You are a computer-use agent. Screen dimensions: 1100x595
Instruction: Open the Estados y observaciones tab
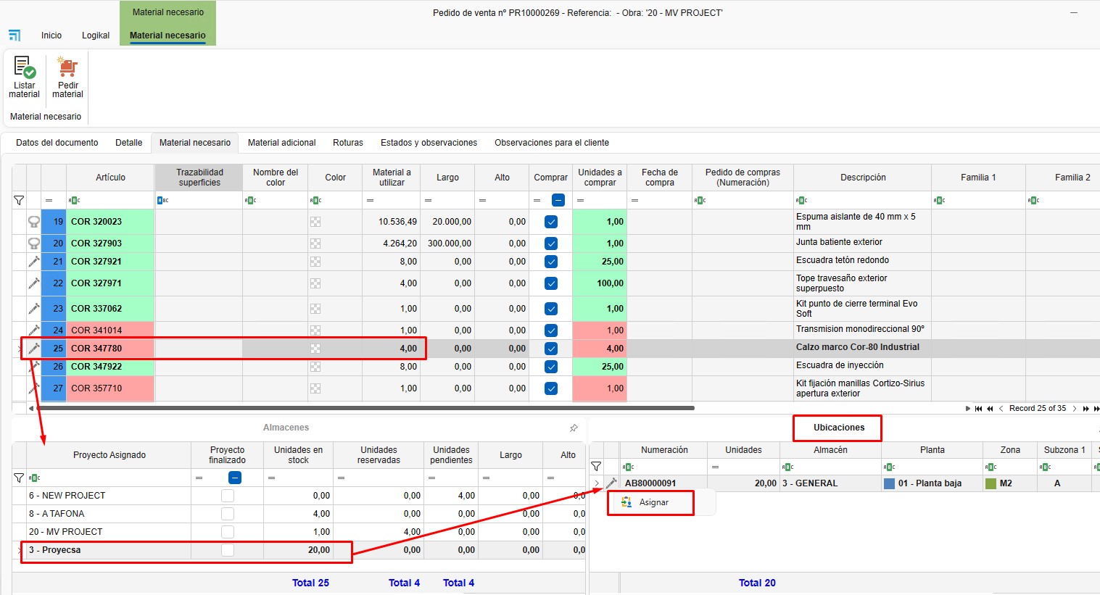tap(429, 143)
